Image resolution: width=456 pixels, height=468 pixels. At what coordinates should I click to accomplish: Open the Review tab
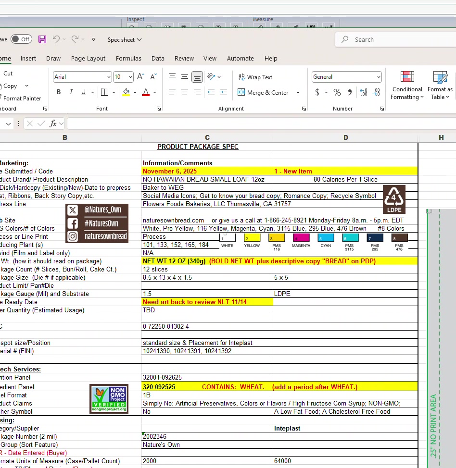pos(184,58)
